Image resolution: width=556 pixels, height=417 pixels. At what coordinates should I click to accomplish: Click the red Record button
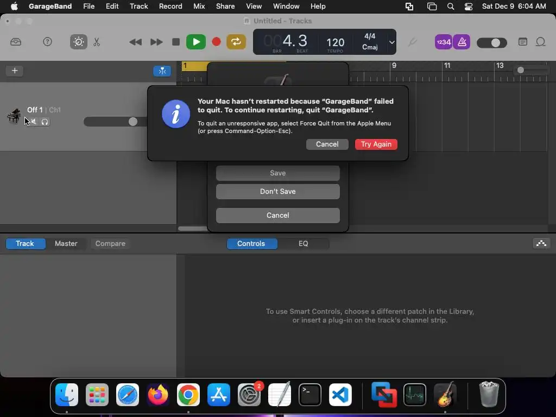pyautogui.click(x=216, y=42)
